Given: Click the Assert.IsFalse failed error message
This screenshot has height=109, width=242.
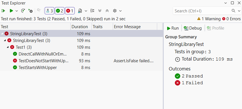Looking at the screenshot, I should [x=134, y=61].
